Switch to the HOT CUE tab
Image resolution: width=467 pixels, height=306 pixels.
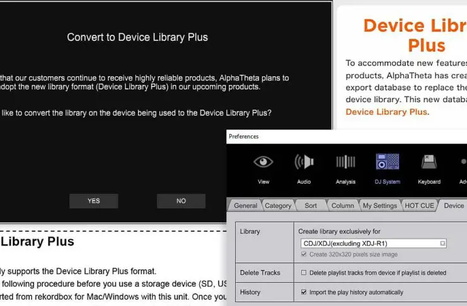[x=419, y=206]
